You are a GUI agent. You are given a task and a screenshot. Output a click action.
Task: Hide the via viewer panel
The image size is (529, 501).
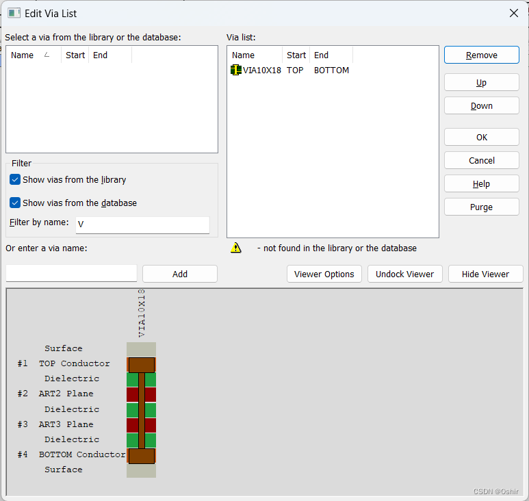(485, 274)
